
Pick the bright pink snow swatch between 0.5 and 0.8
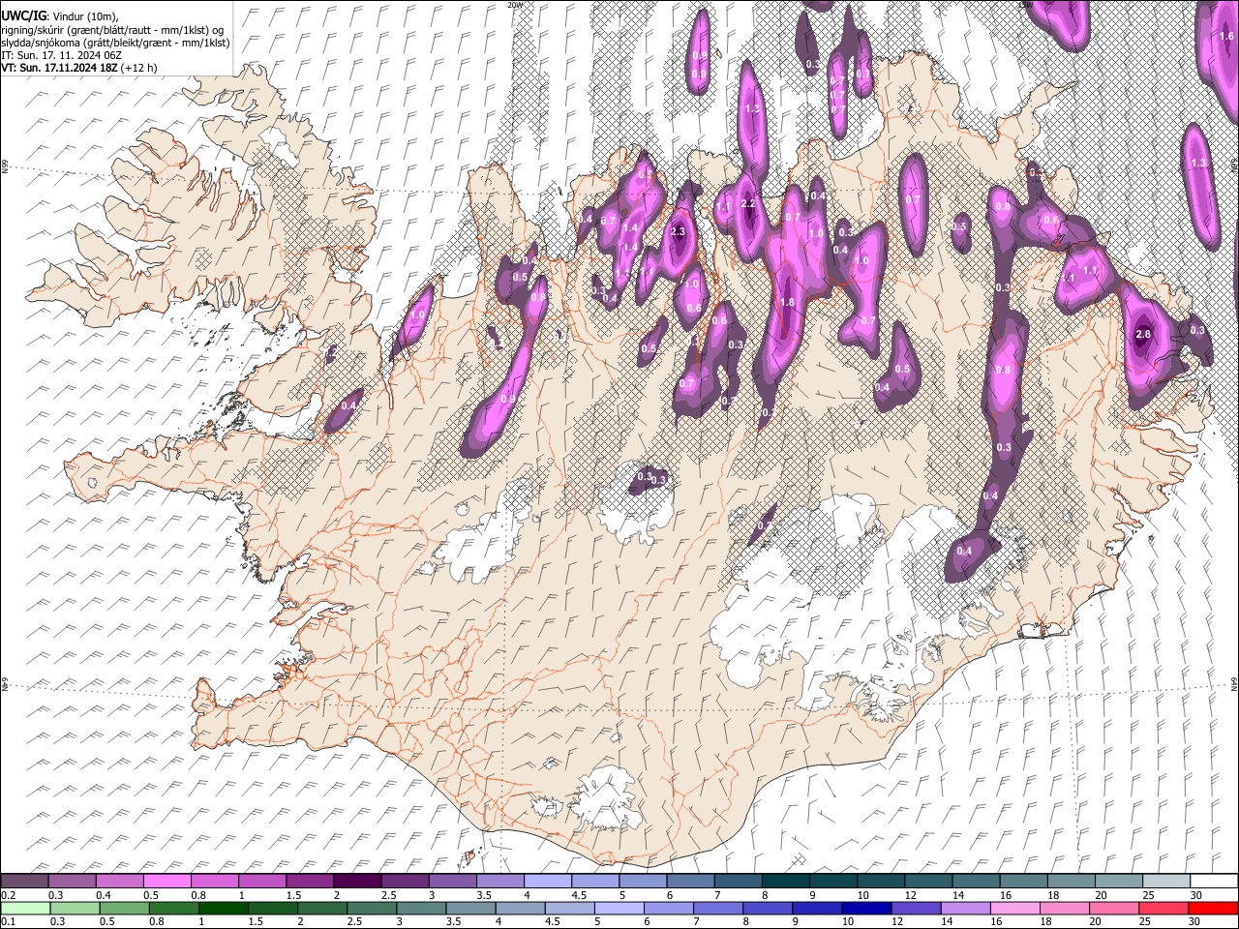point(166,881)
